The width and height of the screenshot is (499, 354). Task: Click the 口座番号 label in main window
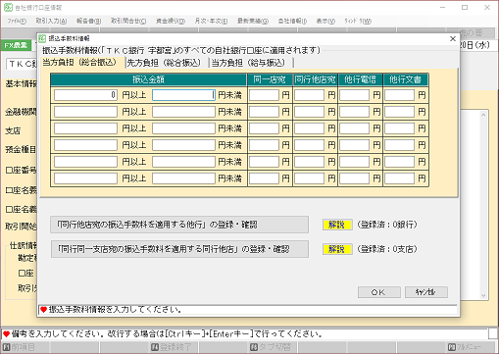[21, 170]
